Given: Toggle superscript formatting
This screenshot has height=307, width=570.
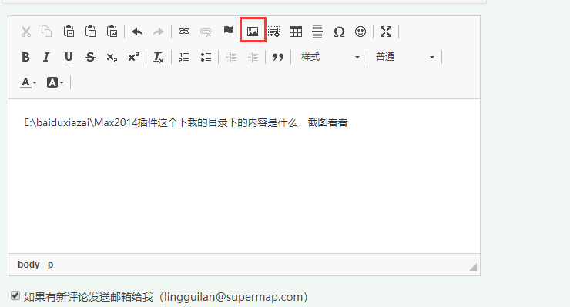Looking at the screenshot, I should (x=133, y=57).
